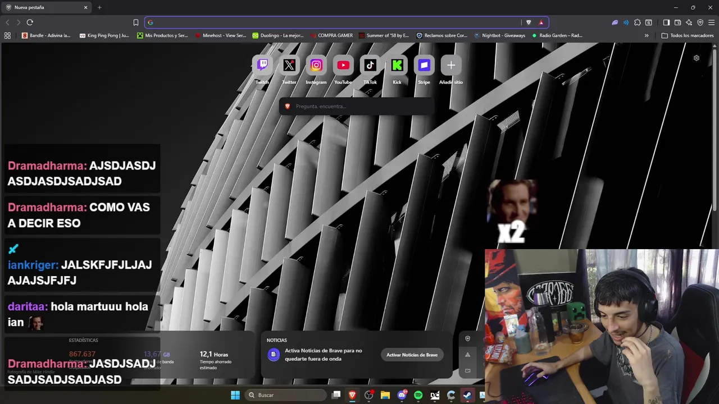This screenshot has width=719, height=404.
Task: Open Reclamos sobre Cor... bookmark
Action: click(x=442, y=35)
